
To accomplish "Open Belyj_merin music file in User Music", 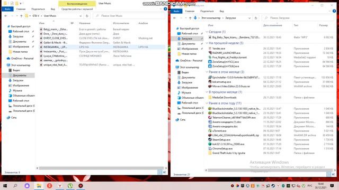I will pyautogui.click(x=55, y=30).
